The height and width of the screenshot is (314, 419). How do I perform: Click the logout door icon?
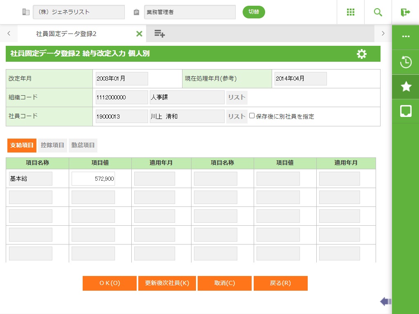click(x=405, y=12)
